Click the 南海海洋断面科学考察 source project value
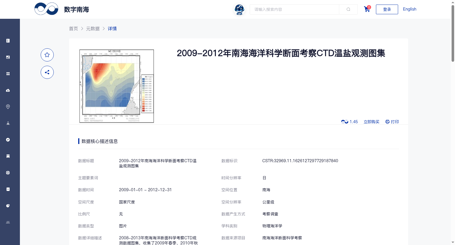Viewport: 455px width, 245px height. (x=282, y=238)
